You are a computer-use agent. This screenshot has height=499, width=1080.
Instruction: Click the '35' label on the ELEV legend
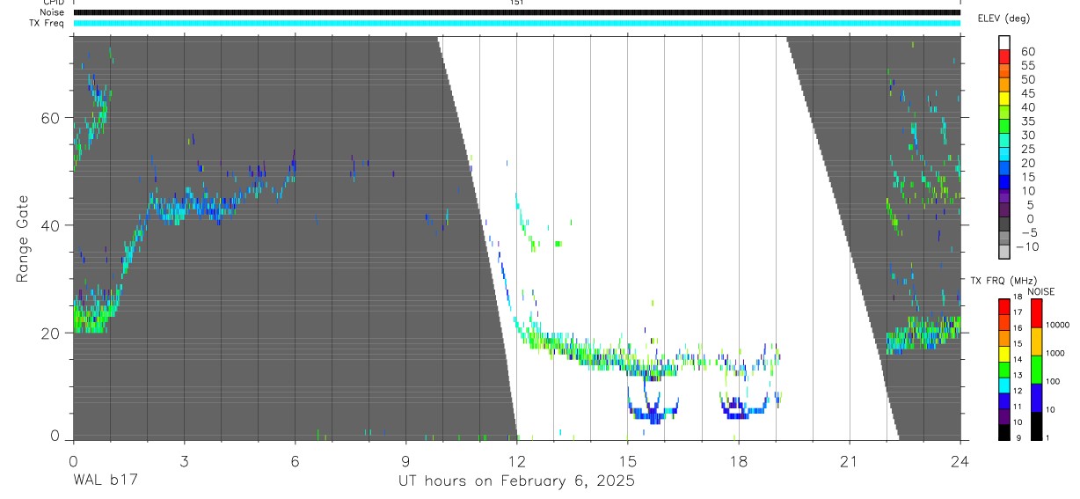coord(1027,121)
